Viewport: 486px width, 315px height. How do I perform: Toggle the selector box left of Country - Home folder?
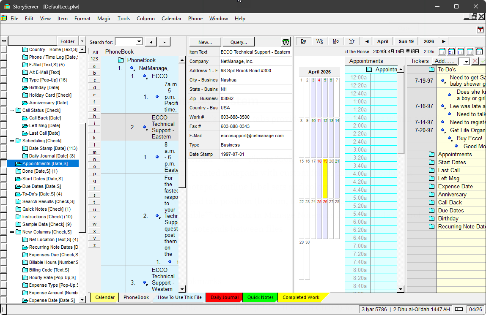pyautogui.click(x=3, y=49)
